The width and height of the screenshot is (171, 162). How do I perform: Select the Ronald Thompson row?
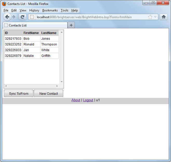pyautogui.click(x=31, y=44)
